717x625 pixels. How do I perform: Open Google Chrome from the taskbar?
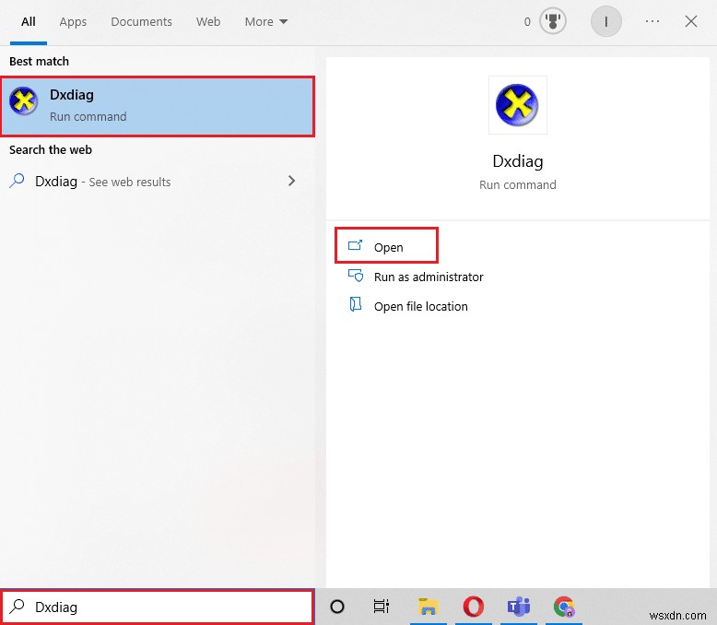pos(564,607)
